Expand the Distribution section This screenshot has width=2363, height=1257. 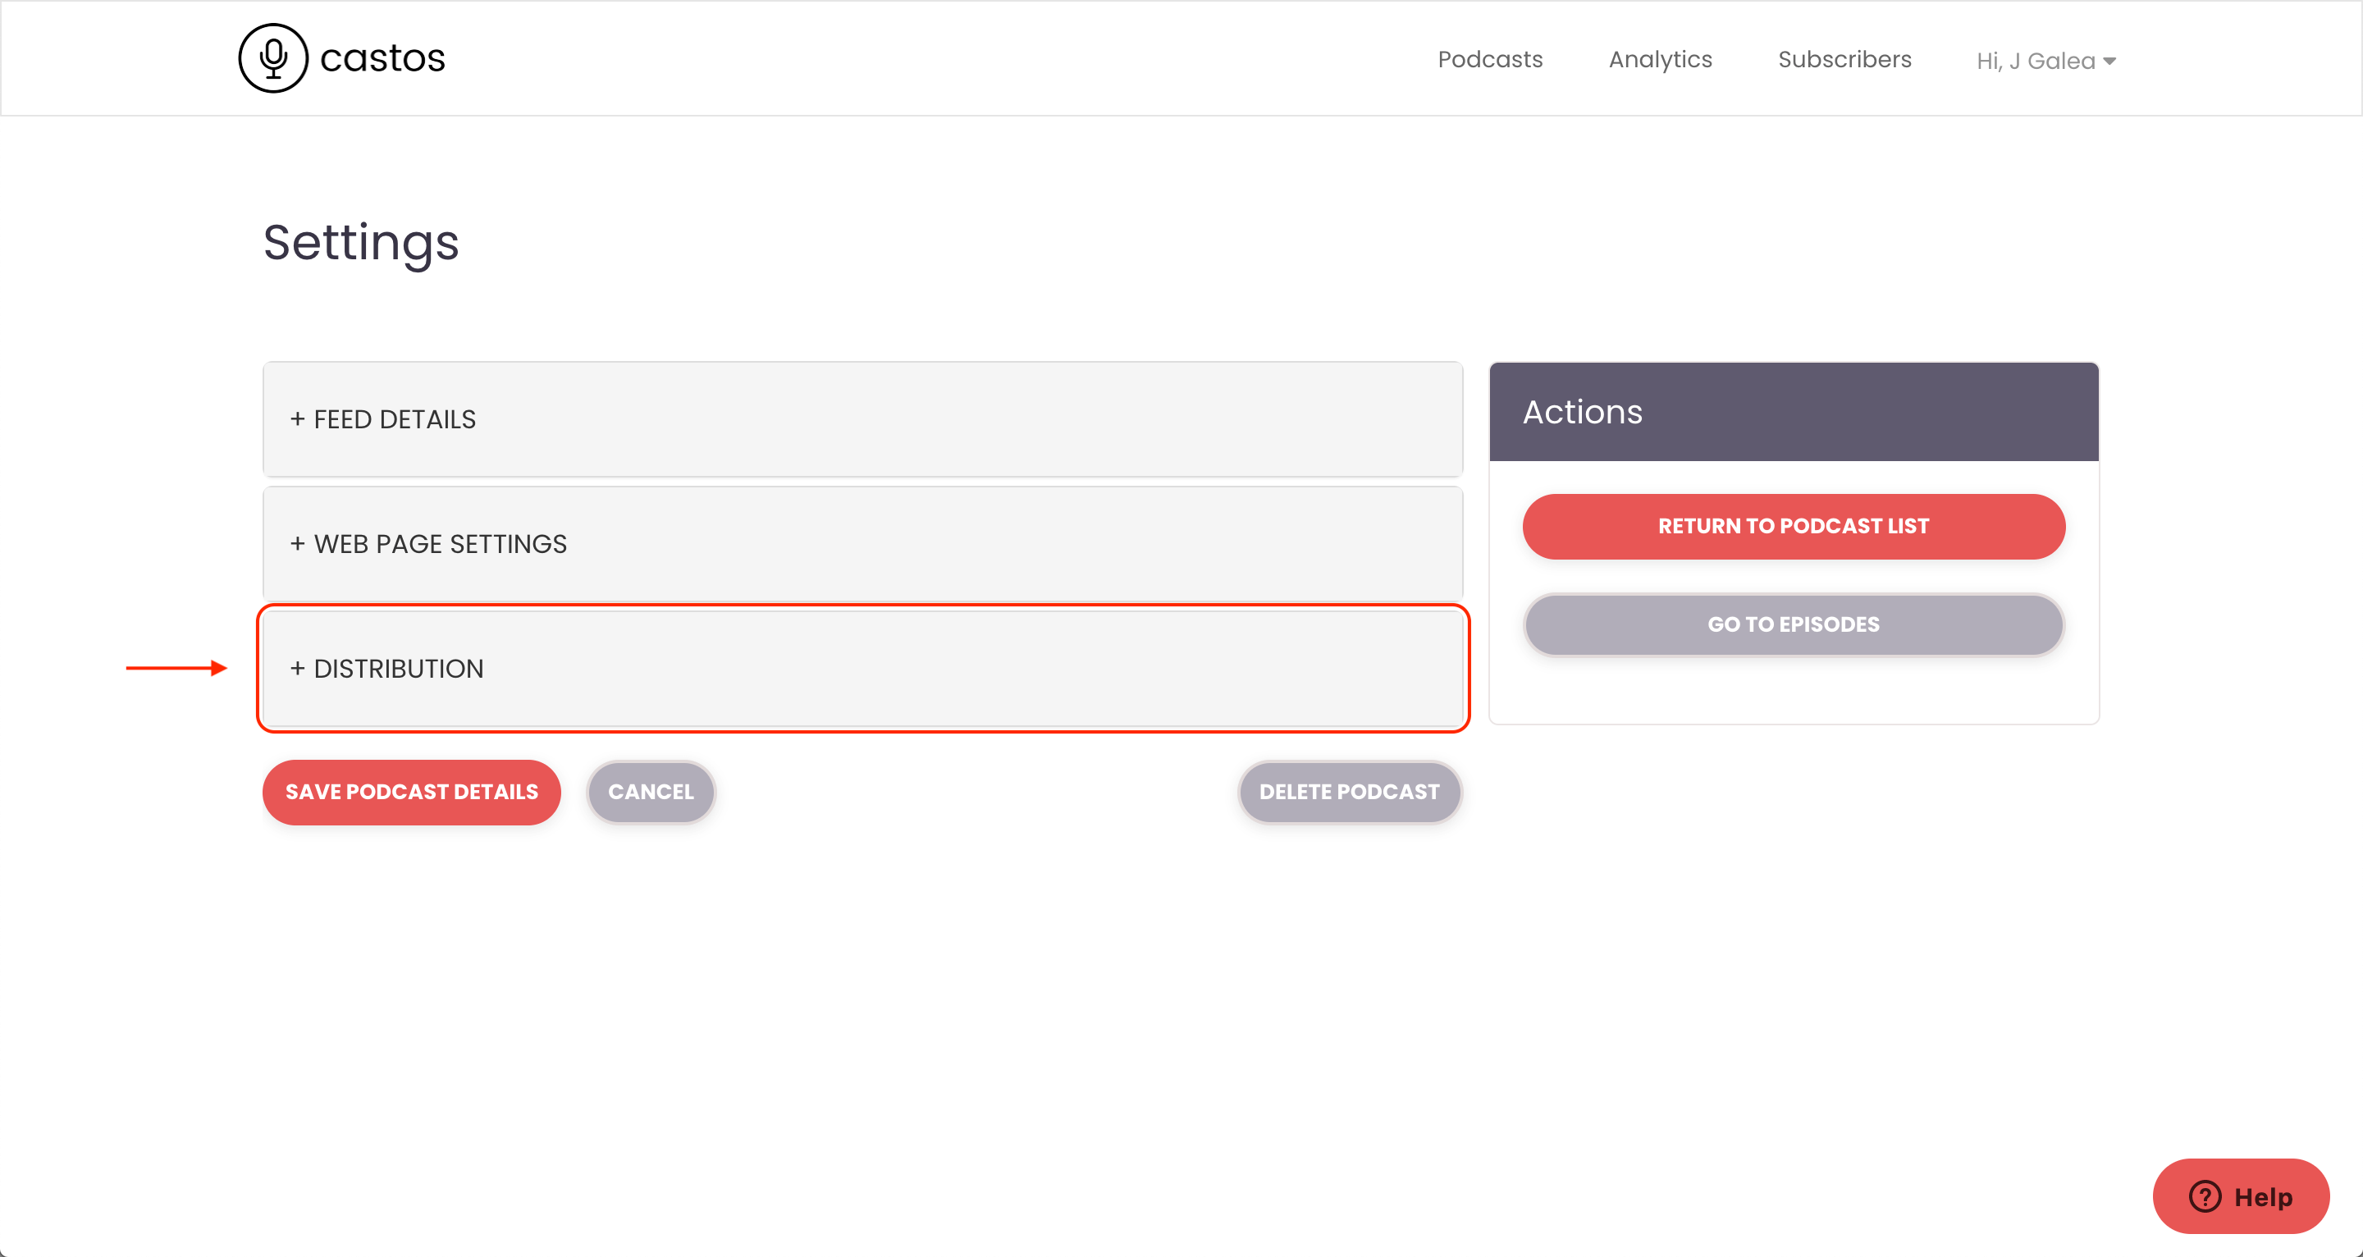pos(862,669)
